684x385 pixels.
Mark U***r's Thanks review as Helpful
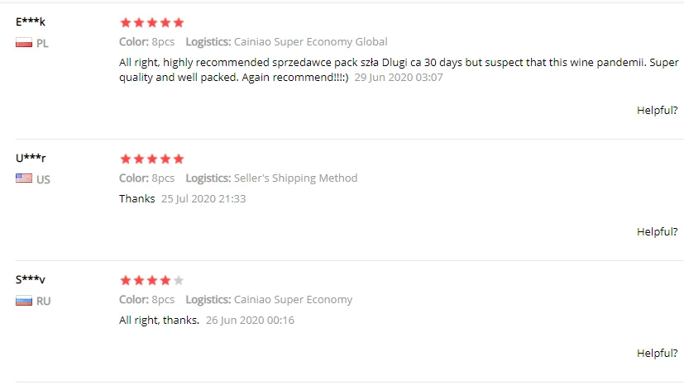[657, 231]
